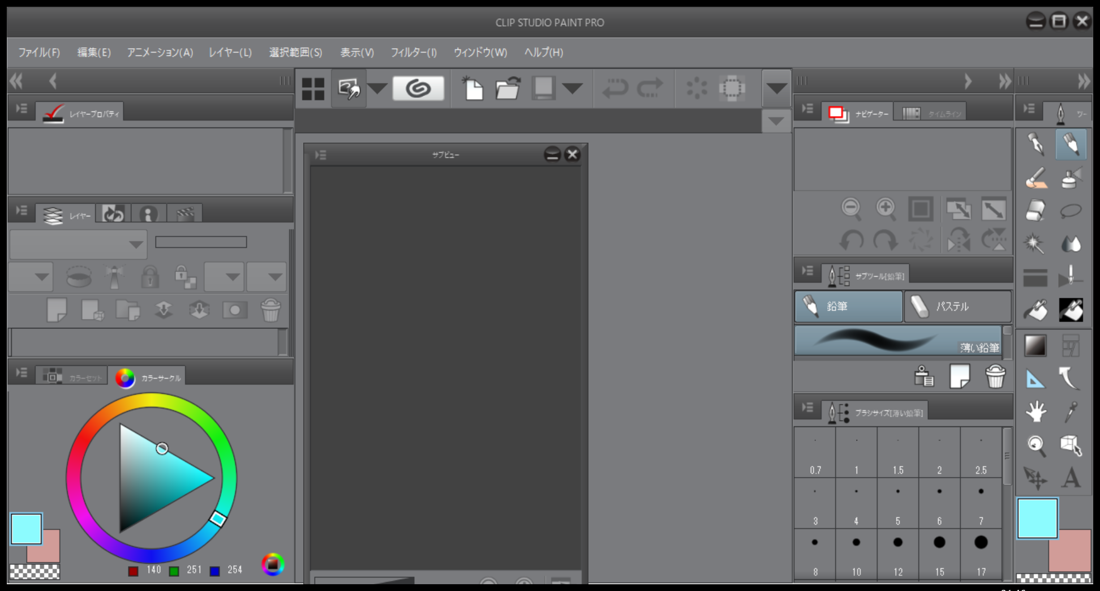Open the layer blending mode dropdown
Image resolution: width=1100 pixels, height=591 pixels.
click(x=79, y=245)
